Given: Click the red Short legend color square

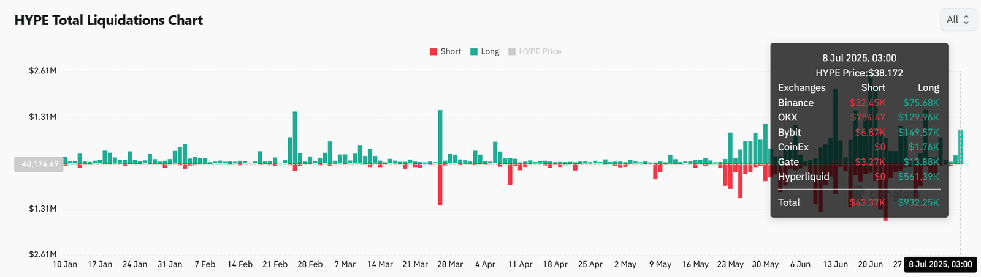Looking at the screenshot, I should 433,52.
